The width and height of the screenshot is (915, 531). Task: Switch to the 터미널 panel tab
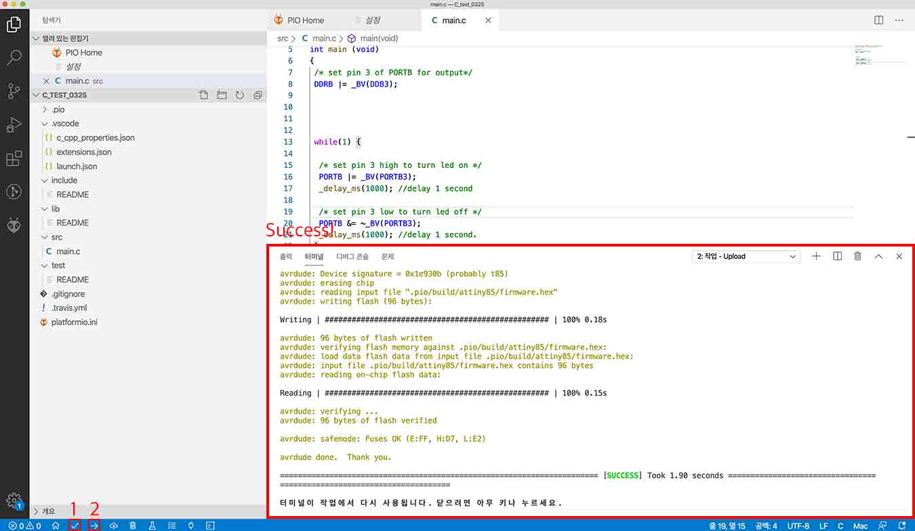(x=314, y=257)
